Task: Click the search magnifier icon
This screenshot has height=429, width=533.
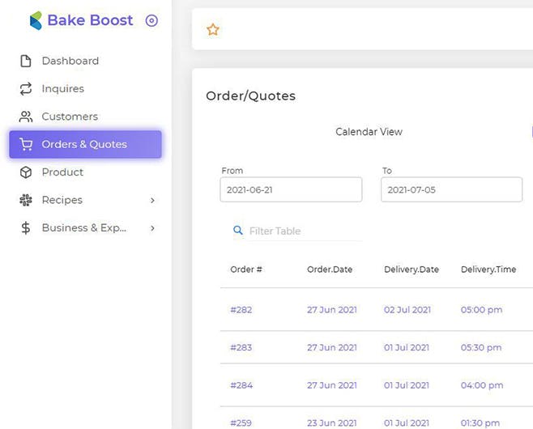Action: point(238,231)
